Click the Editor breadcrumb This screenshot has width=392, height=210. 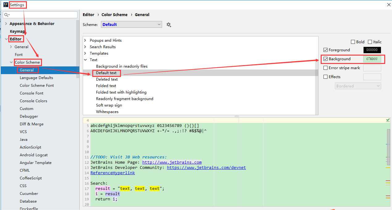(x=89, y=15)
